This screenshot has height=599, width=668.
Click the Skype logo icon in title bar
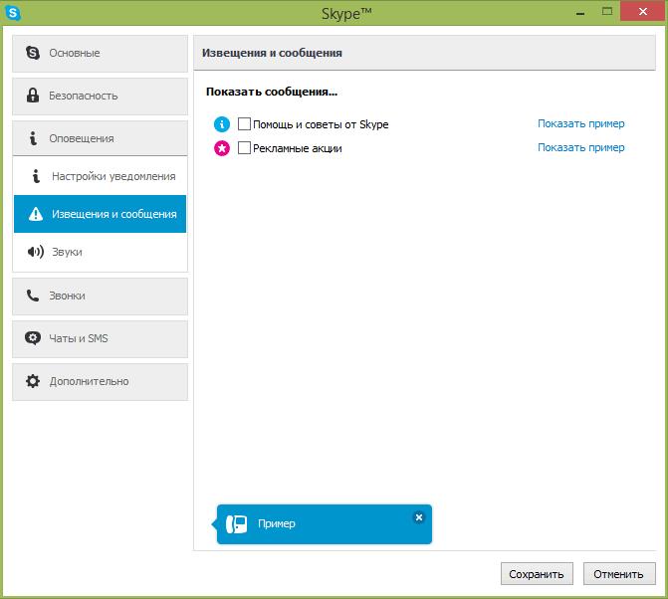tap(13, 11)
